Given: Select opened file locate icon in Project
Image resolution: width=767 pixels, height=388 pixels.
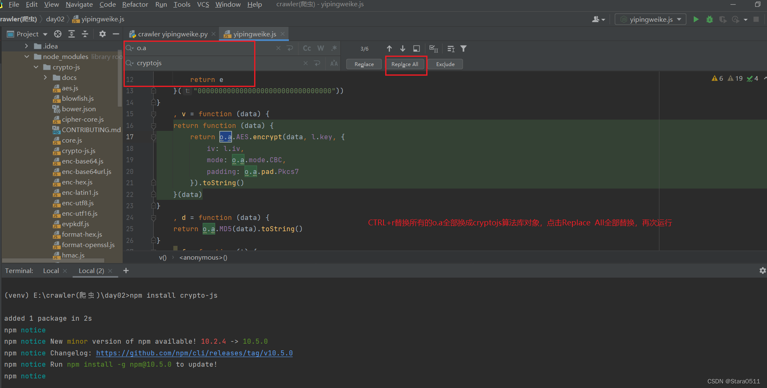Looking at the screenshot, I should pyautogui.click(x=58, y=34).
